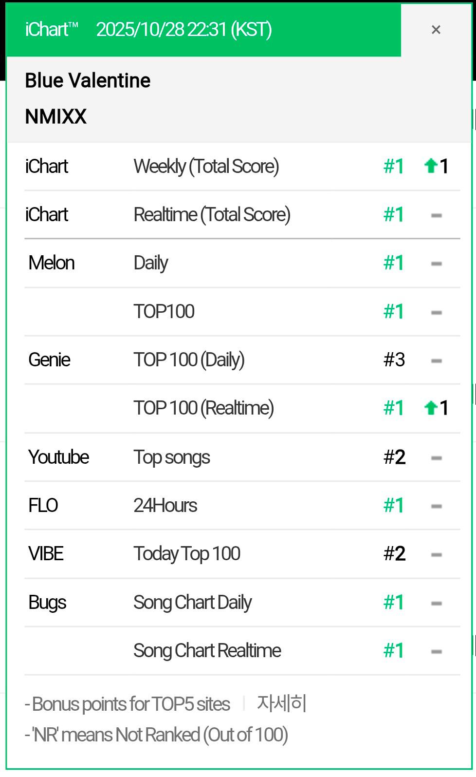This screenshot has width=476, height=777.
Task: Click the green up arrow on Weekly row
Action: [x=431, y=166]
